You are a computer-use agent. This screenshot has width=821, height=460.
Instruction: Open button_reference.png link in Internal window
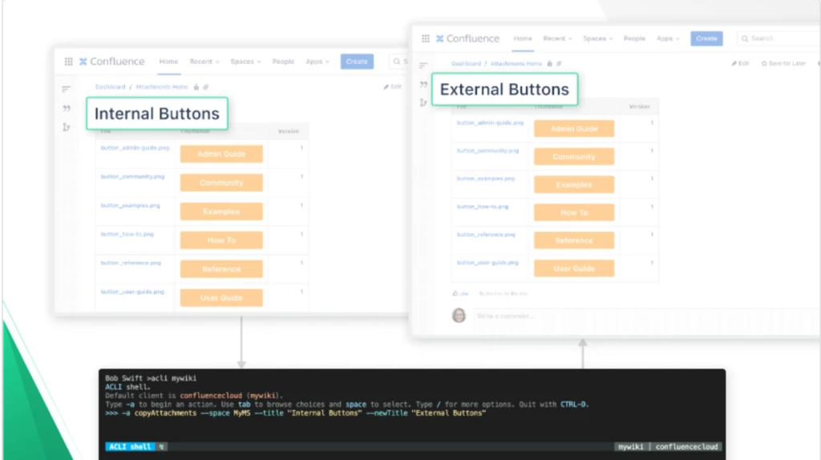[x=131, y=263]
